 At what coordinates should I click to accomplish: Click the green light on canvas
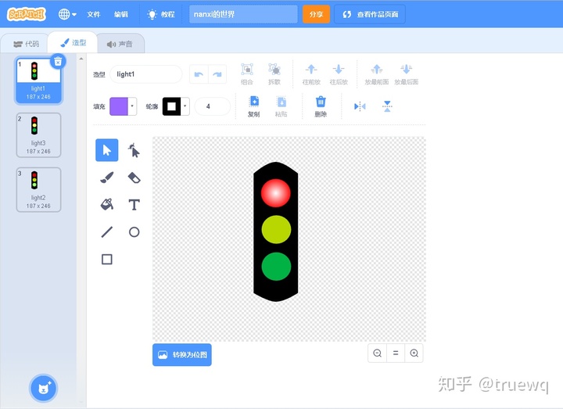tap(276, 266)
